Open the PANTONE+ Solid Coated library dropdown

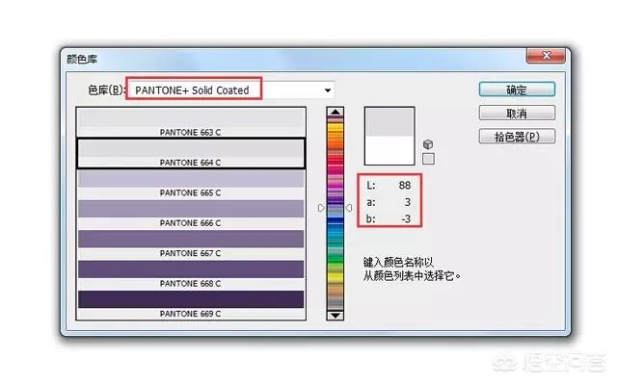click(230, 90)
